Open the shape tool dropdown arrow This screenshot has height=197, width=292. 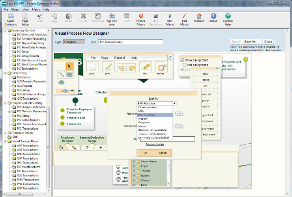coord(72,91)
